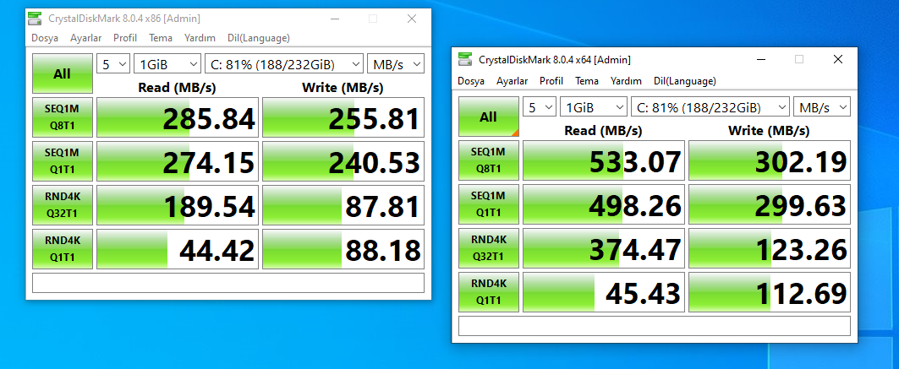Open Profil menu in x86 window
This screenshot has height=369, width=899.
click(x=125, y=38)
